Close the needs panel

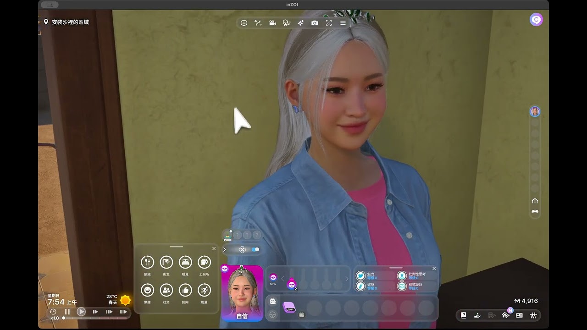(x=214, y=248)
